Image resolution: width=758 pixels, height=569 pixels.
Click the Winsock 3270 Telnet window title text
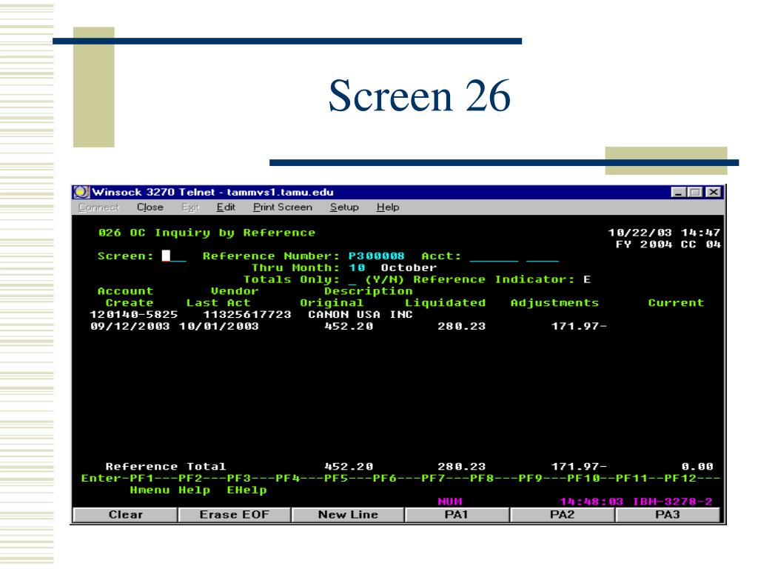(x=212, y=192)
